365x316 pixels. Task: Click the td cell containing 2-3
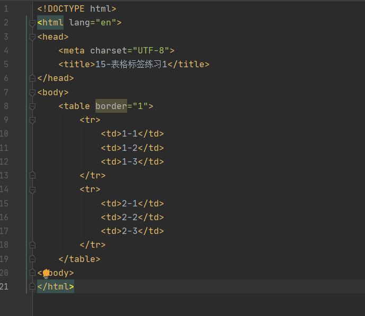132,231
